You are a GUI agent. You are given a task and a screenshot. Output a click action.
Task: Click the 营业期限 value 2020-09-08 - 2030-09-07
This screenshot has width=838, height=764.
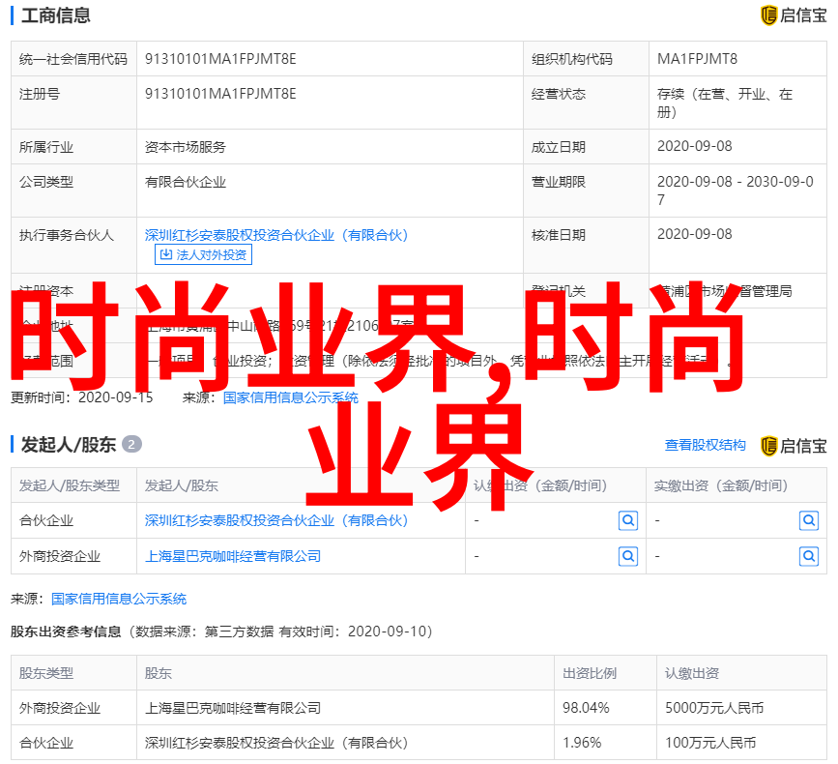[x=736, y=191]
